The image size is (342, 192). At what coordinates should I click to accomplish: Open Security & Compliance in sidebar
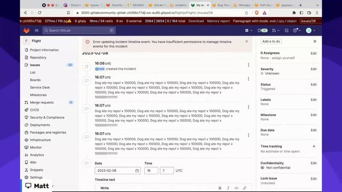pos(47,117)
